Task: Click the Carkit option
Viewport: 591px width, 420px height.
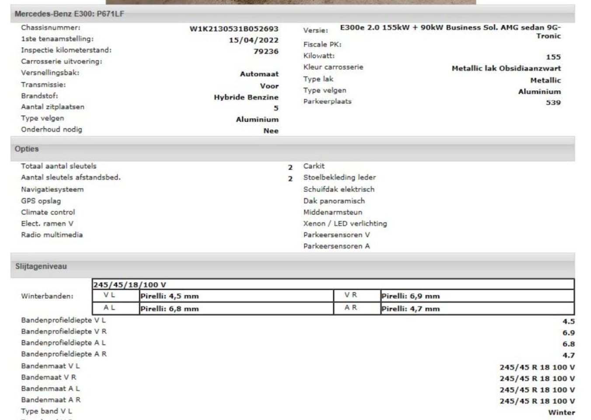Action: click(314, 166)
